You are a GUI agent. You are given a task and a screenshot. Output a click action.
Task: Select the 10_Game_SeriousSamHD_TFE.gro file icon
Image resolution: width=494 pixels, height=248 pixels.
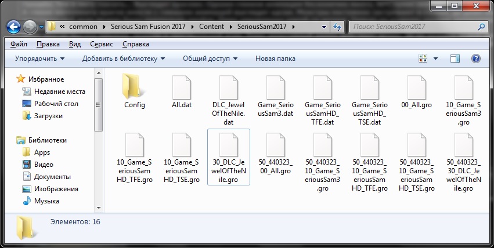pos(135,145)
